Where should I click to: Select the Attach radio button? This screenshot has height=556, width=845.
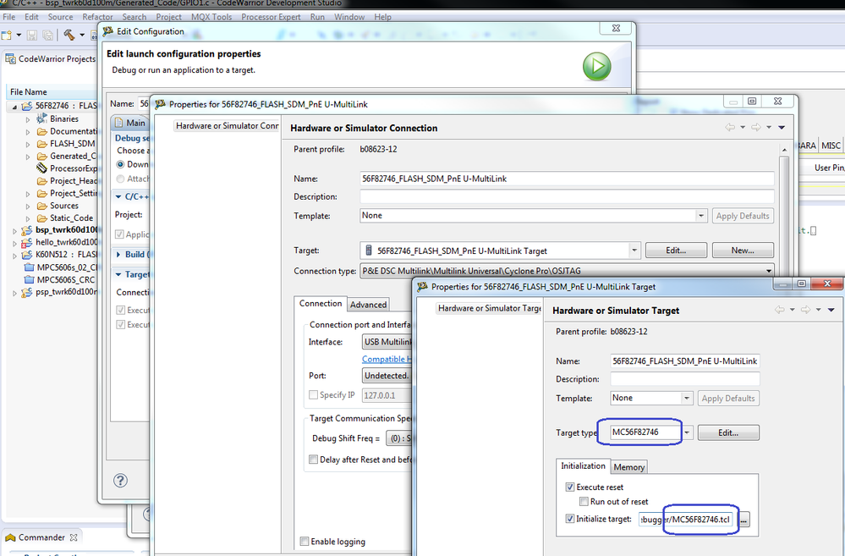(121, 179)
